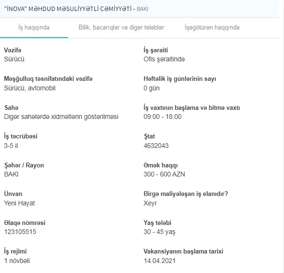The image size is (284, 273).
Task: Click the Digər sahələrdə xidmətlərin göstərilməsi text
Action: click(x=61, y=117)
